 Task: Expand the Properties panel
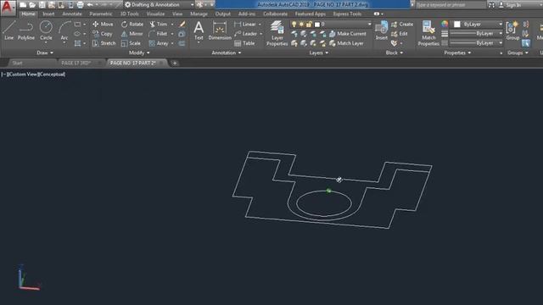pos(457,53)
